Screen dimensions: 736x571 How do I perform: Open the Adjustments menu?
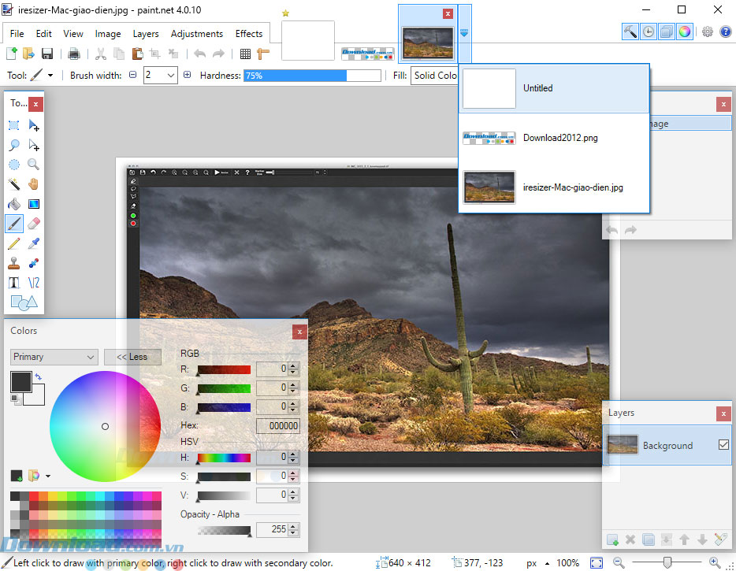click(x=197, y=34)
